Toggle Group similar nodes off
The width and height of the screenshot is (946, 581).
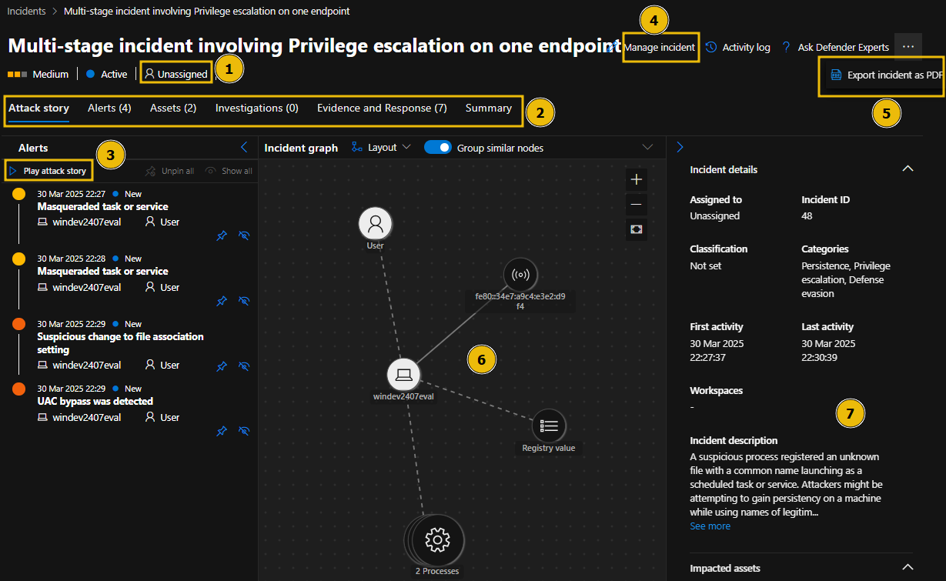click(x=437, y=146)
